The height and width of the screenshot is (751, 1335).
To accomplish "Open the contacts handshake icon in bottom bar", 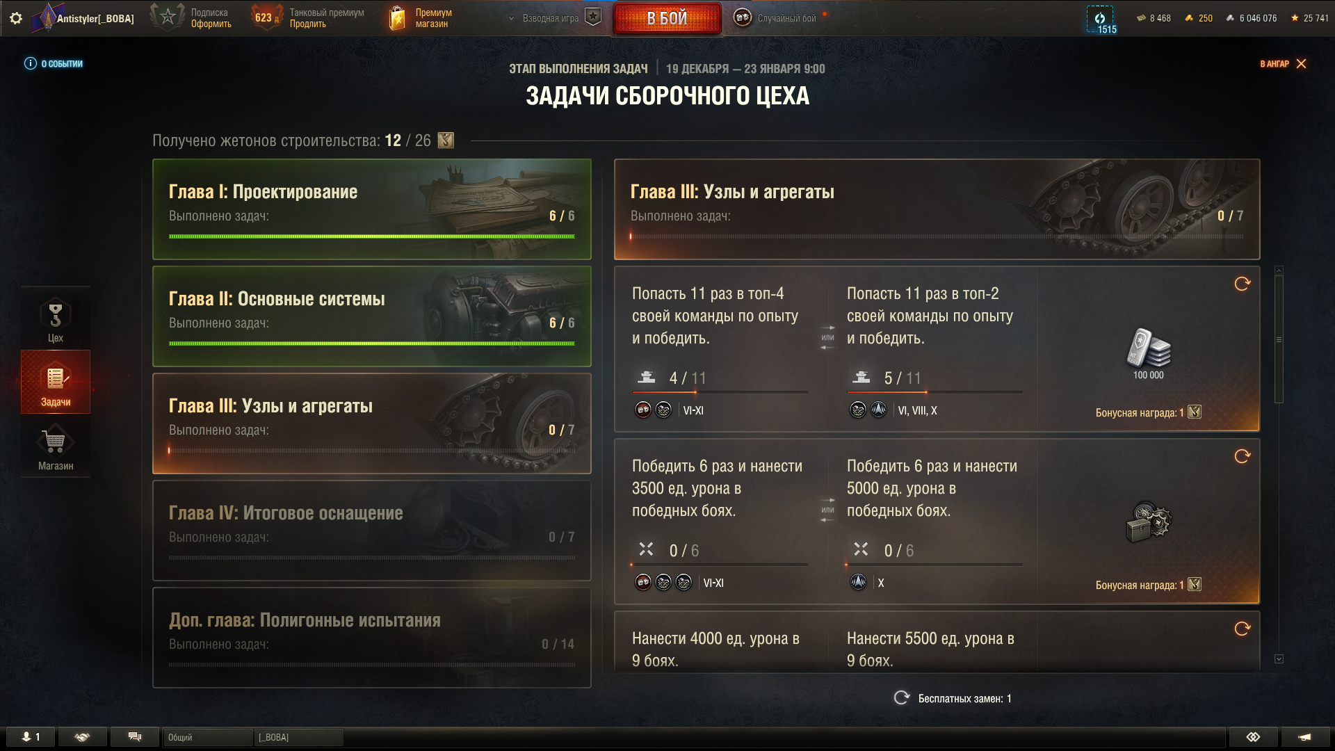I will (x=82, y=737).
